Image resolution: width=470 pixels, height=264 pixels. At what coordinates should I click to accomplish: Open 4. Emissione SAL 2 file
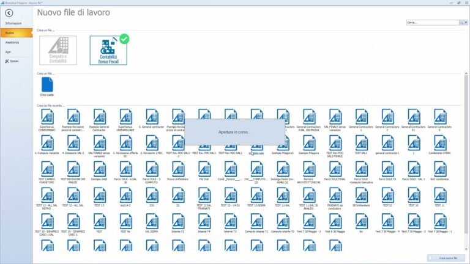point(73,145)
